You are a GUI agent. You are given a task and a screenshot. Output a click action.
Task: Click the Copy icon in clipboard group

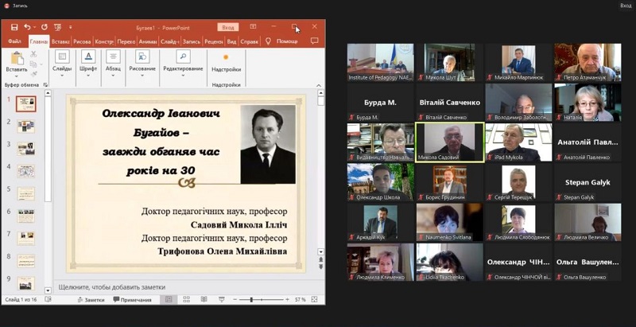(x=33, y=64)
